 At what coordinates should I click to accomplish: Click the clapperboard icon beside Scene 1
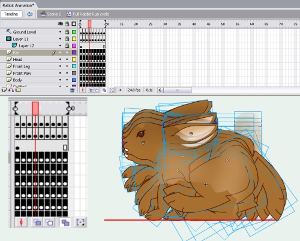(x=43, y=14)
